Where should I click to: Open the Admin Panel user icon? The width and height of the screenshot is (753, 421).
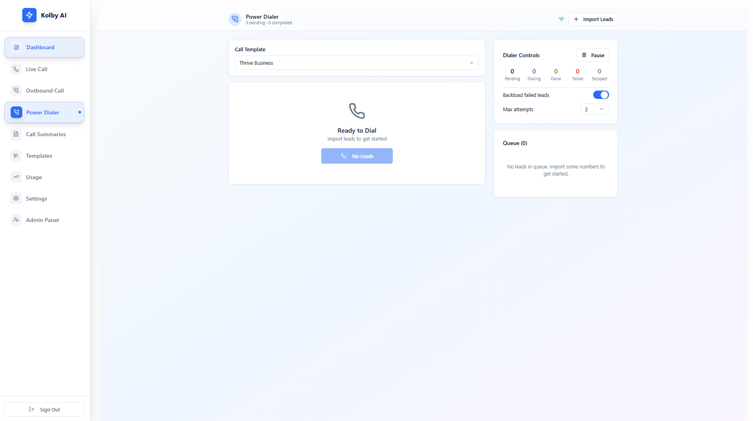click(16, 220)
